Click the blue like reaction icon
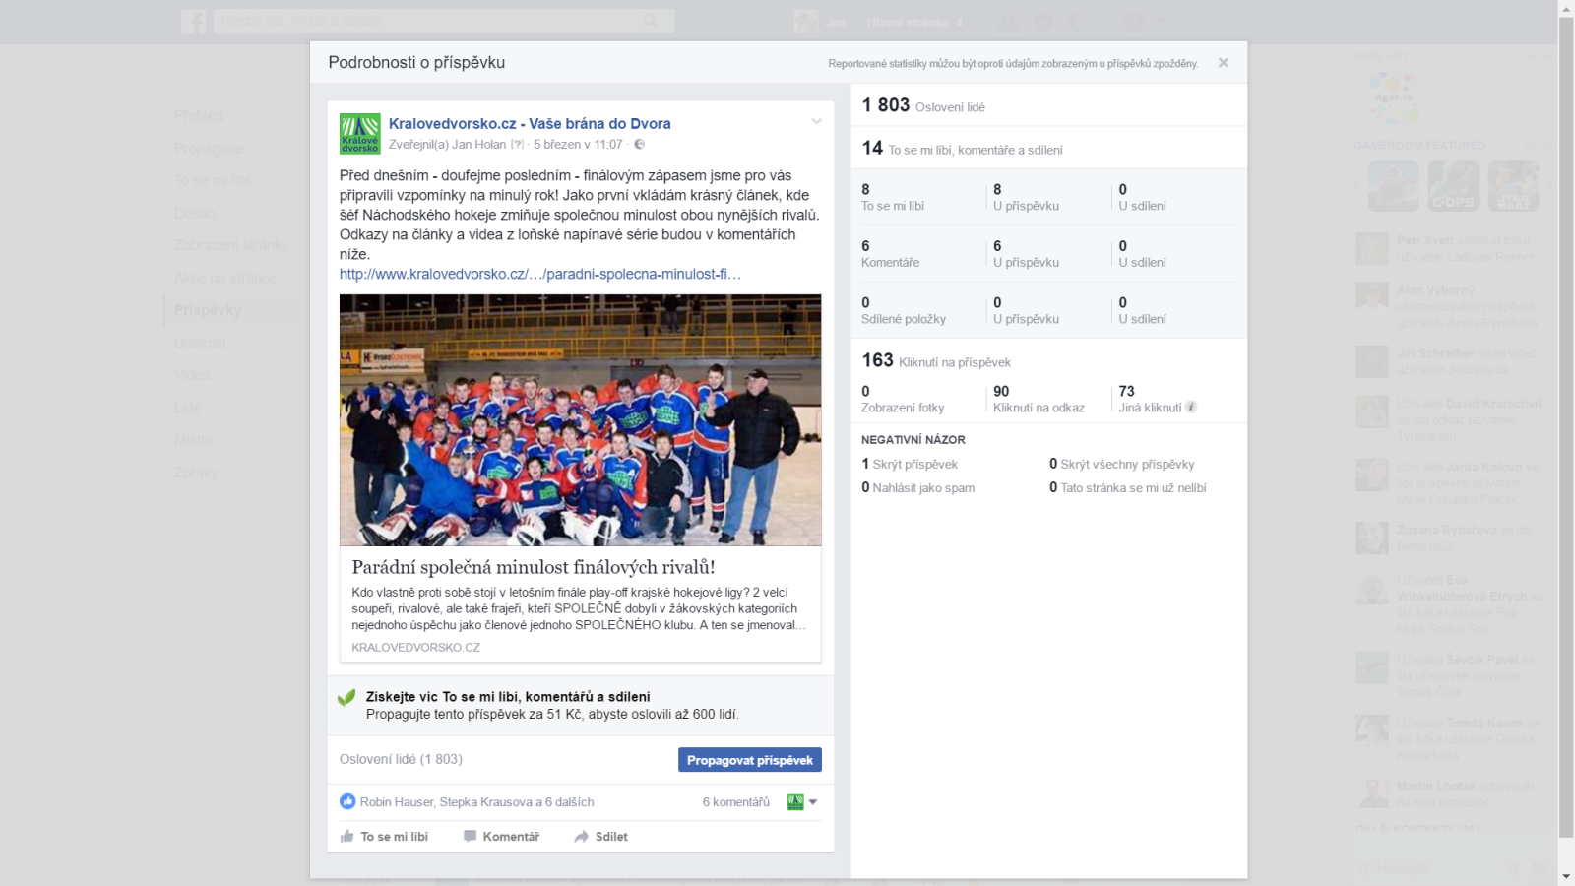Viewport: 1575px width, 886px height. pyautogui.click(x=347, y=801)
